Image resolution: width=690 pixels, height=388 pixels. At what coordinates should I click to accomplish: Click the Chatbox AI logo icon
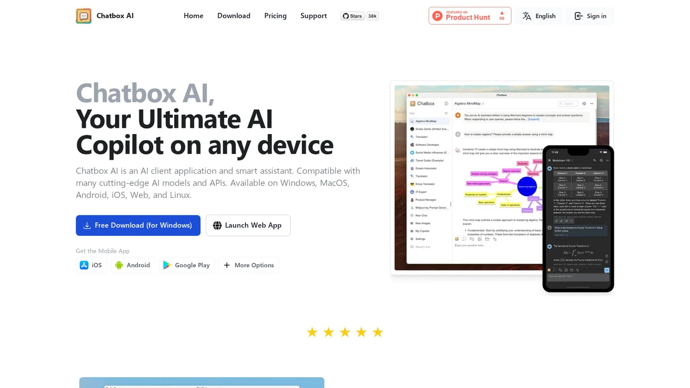tap(83, 16)
